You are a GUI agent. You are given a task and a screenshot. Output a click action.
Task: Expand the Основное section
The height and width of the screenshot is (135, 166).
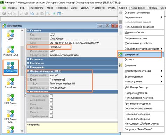(x=28, y=59)
